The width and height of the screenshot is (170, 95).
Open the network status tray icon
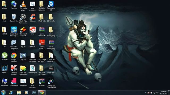tap(155, 93)
